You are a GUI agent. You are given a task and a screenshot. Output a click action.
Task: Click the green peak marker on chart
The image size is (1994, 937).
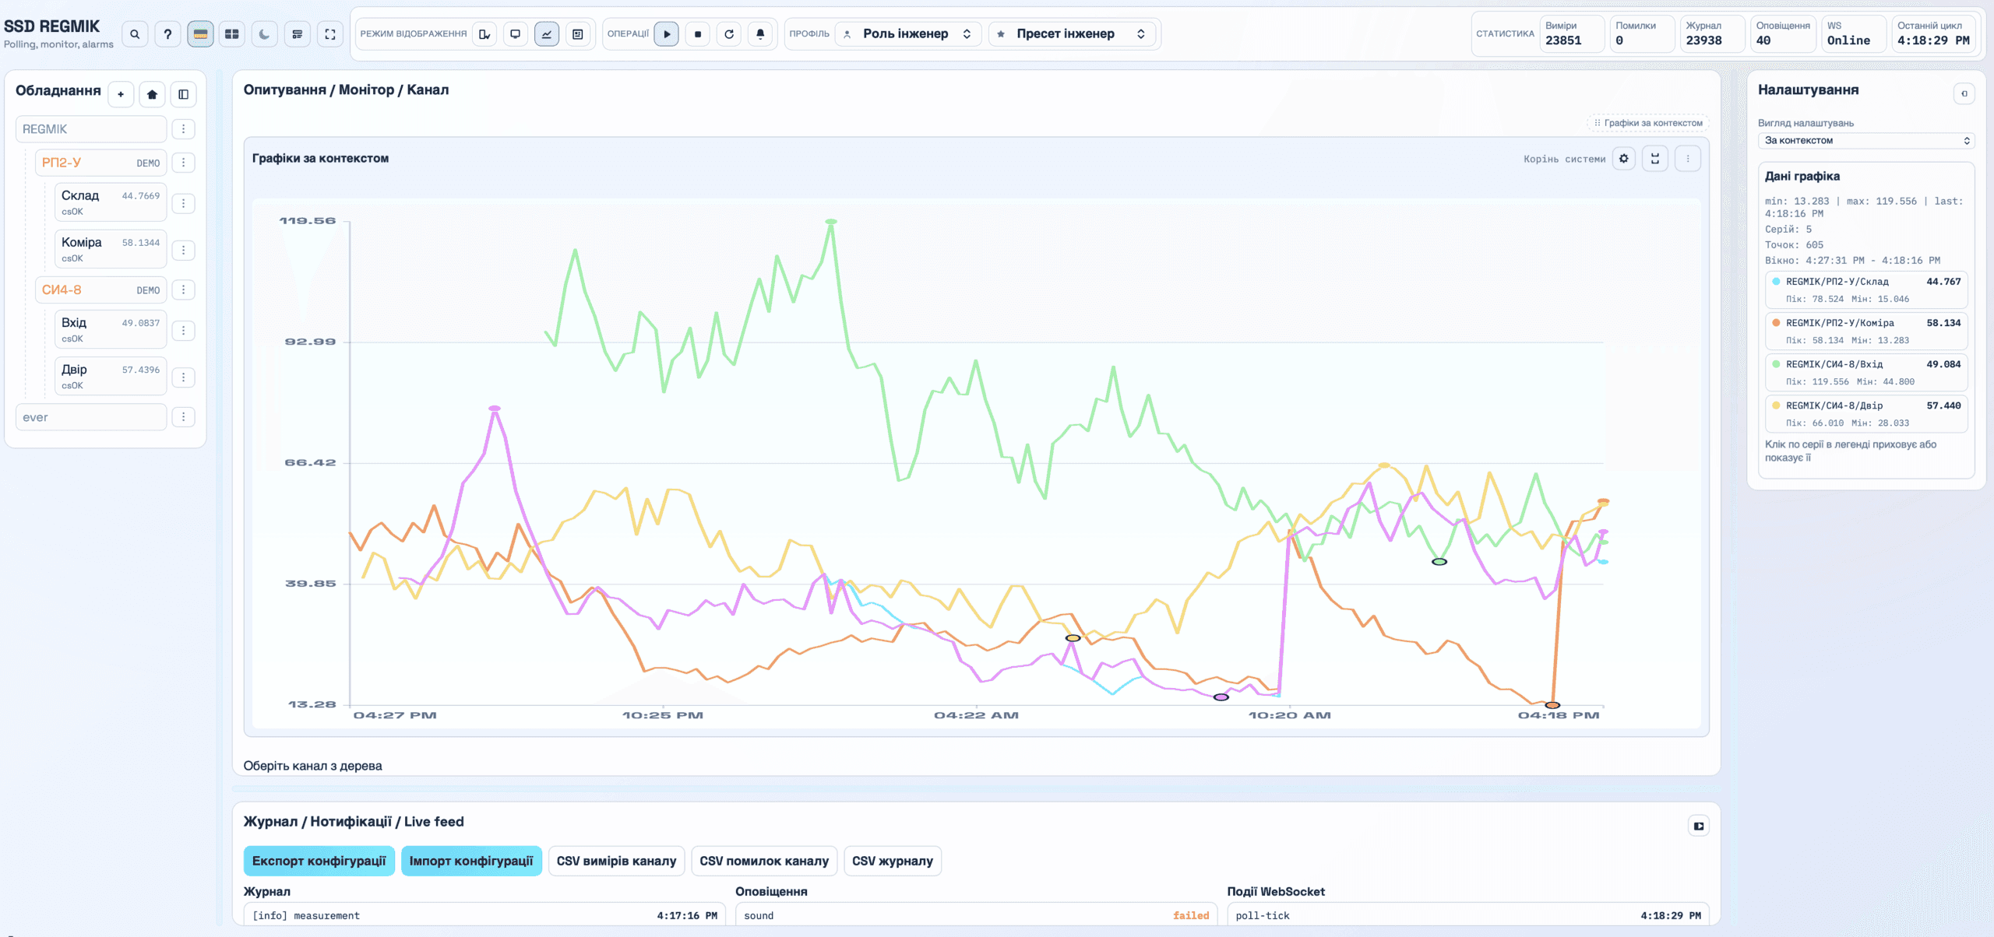point(831,222)
